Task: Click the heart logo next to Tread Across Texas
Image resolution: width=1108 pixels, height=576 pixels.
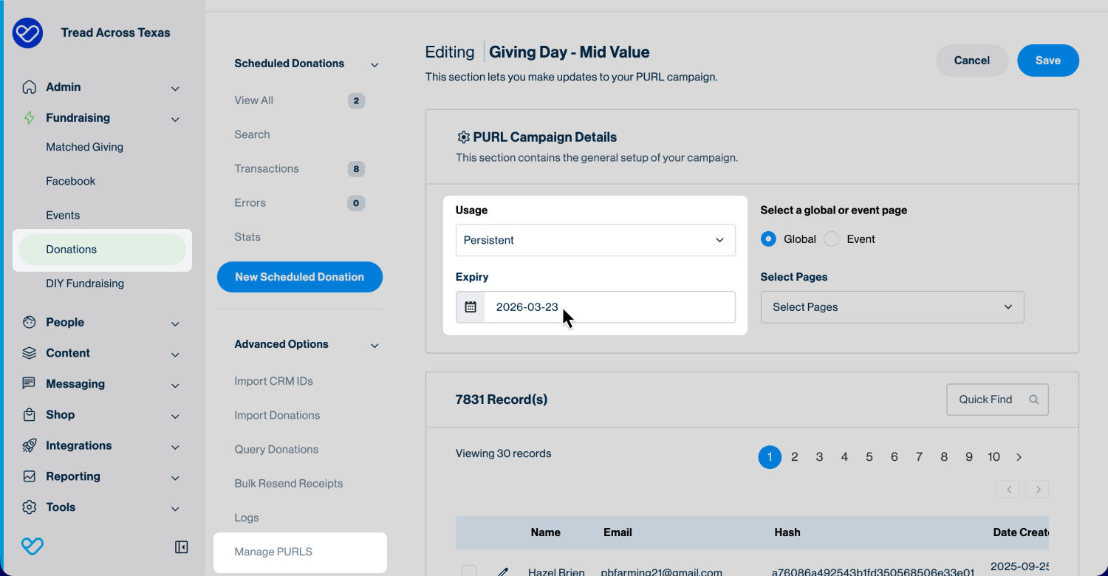Action: pyautogui.click(x=28, y=33)
